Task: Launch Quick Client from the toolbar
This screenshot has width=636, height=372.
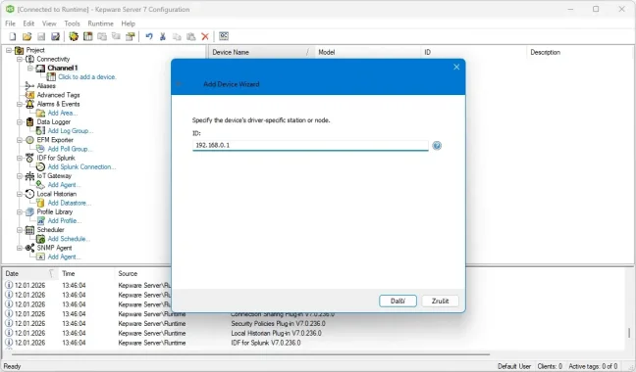Action: (x=224, y=36)
